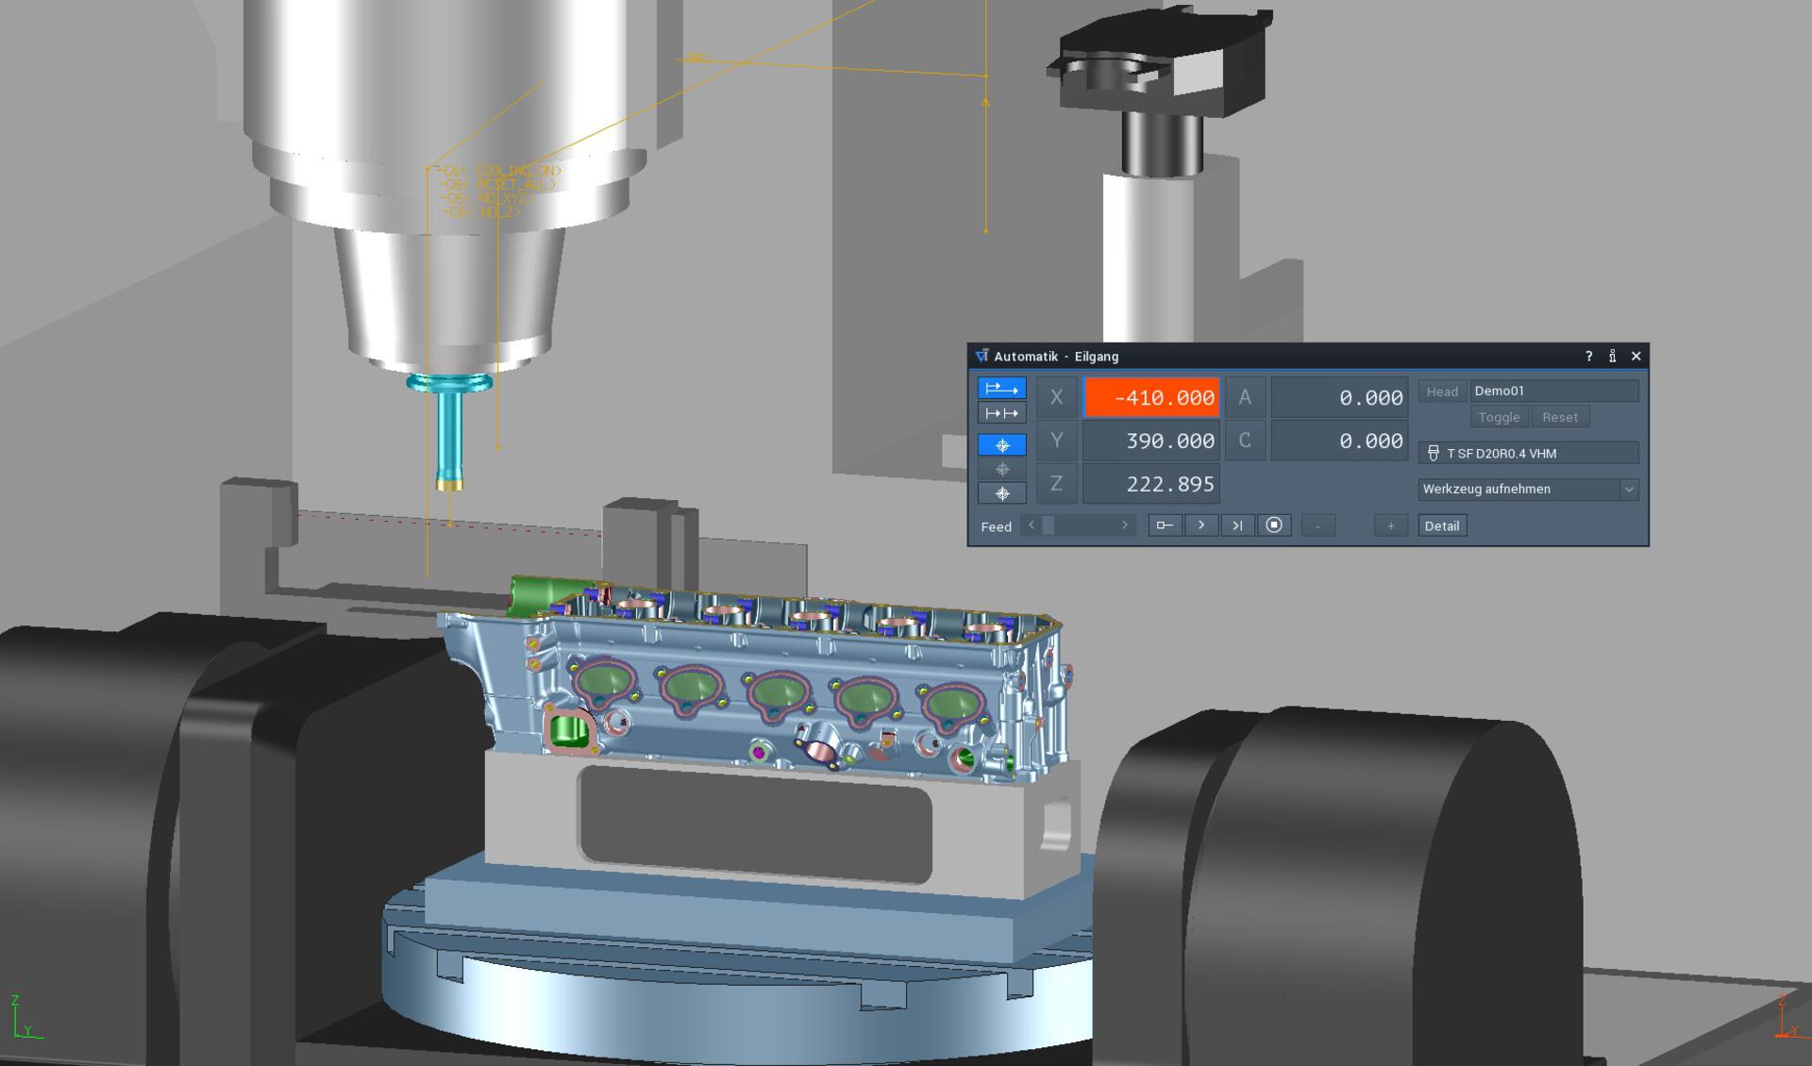Viewport: 1812px width, 1066px height.
Task: Activate the top blue crosshair reference icon
Action: click(1001, 444)
